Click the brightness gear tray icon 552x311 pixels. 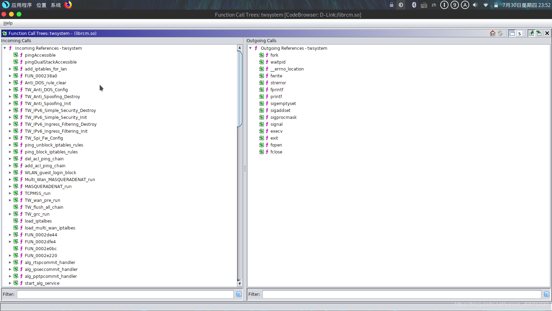[x=401, y=5]
